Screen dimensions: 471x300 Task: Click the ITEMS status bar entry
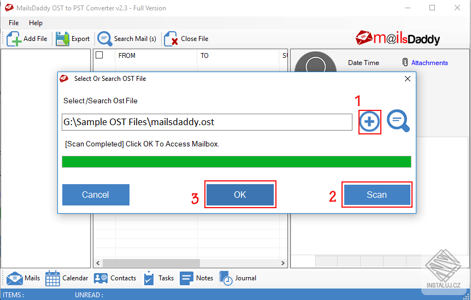(14, 295)
